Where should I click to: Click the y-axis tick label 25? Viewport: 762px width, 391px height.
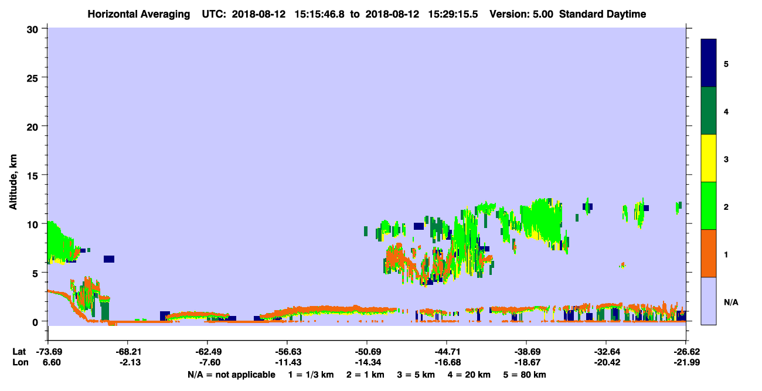[x=34, y=77]
